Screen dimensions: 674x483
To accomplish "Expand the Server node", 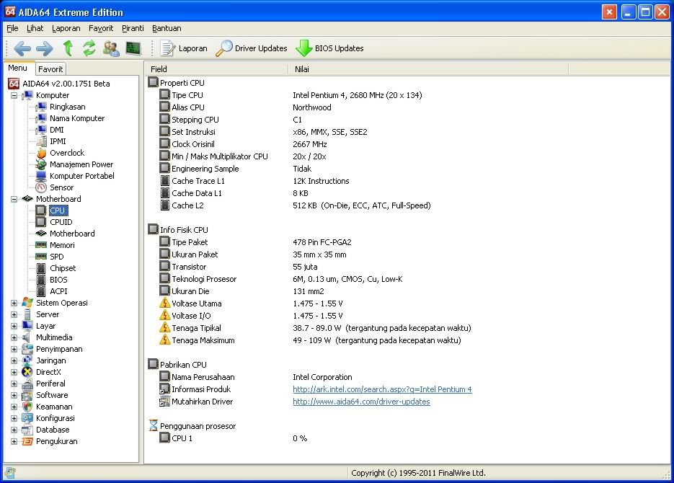I will point(14,314).
